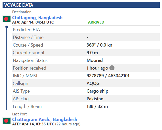Click the 9.0 m current draught value
The height and width of the screenshot is (130, 162).
[x=92, y=53]
